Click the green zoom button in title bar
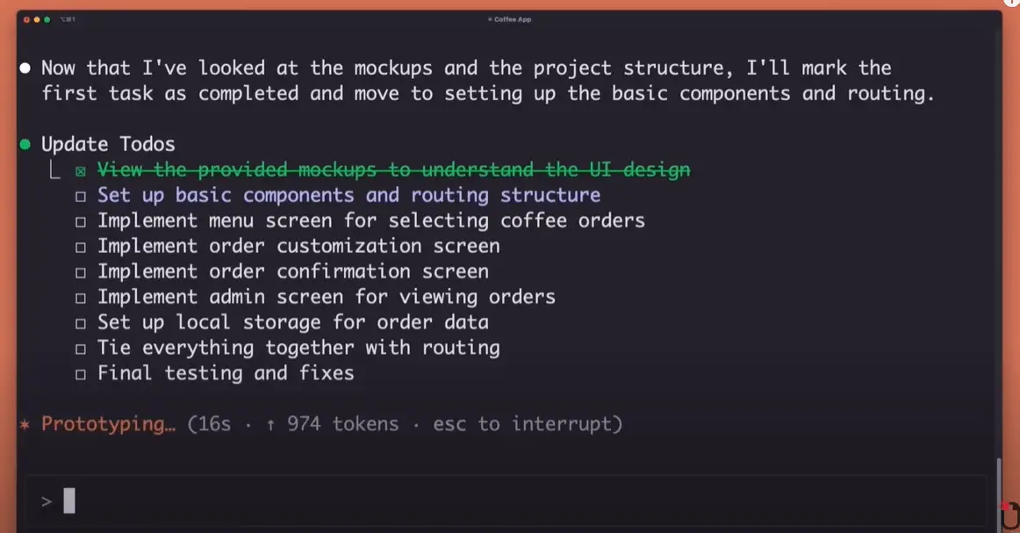Image resolution: width=1020 pixels, height=533 pixels. tap(47, 19)
